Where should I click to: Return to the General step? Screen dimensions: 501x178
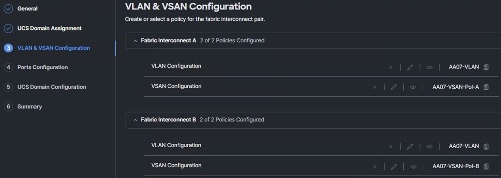(27, 9)
